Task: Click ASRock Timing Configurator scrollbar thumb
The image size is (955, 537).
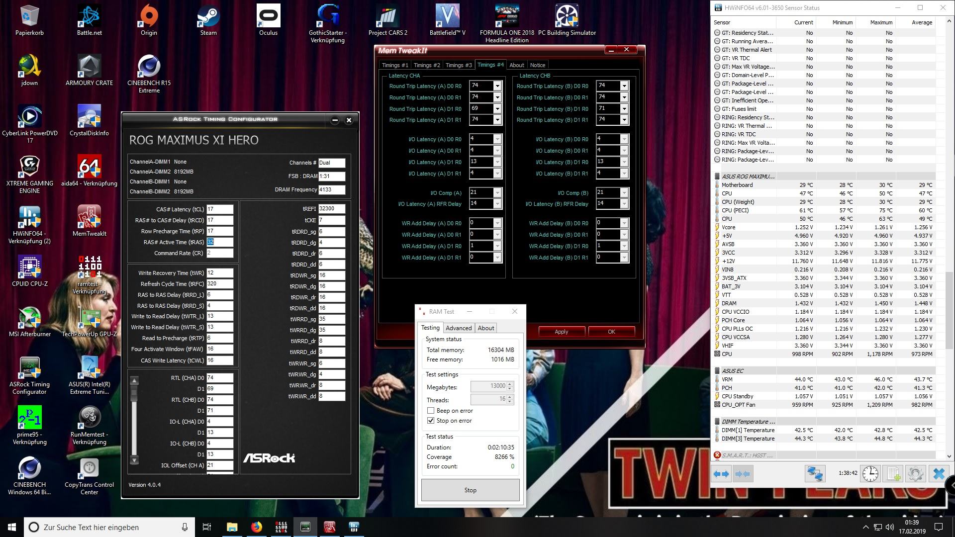Action: click(134, 394)
